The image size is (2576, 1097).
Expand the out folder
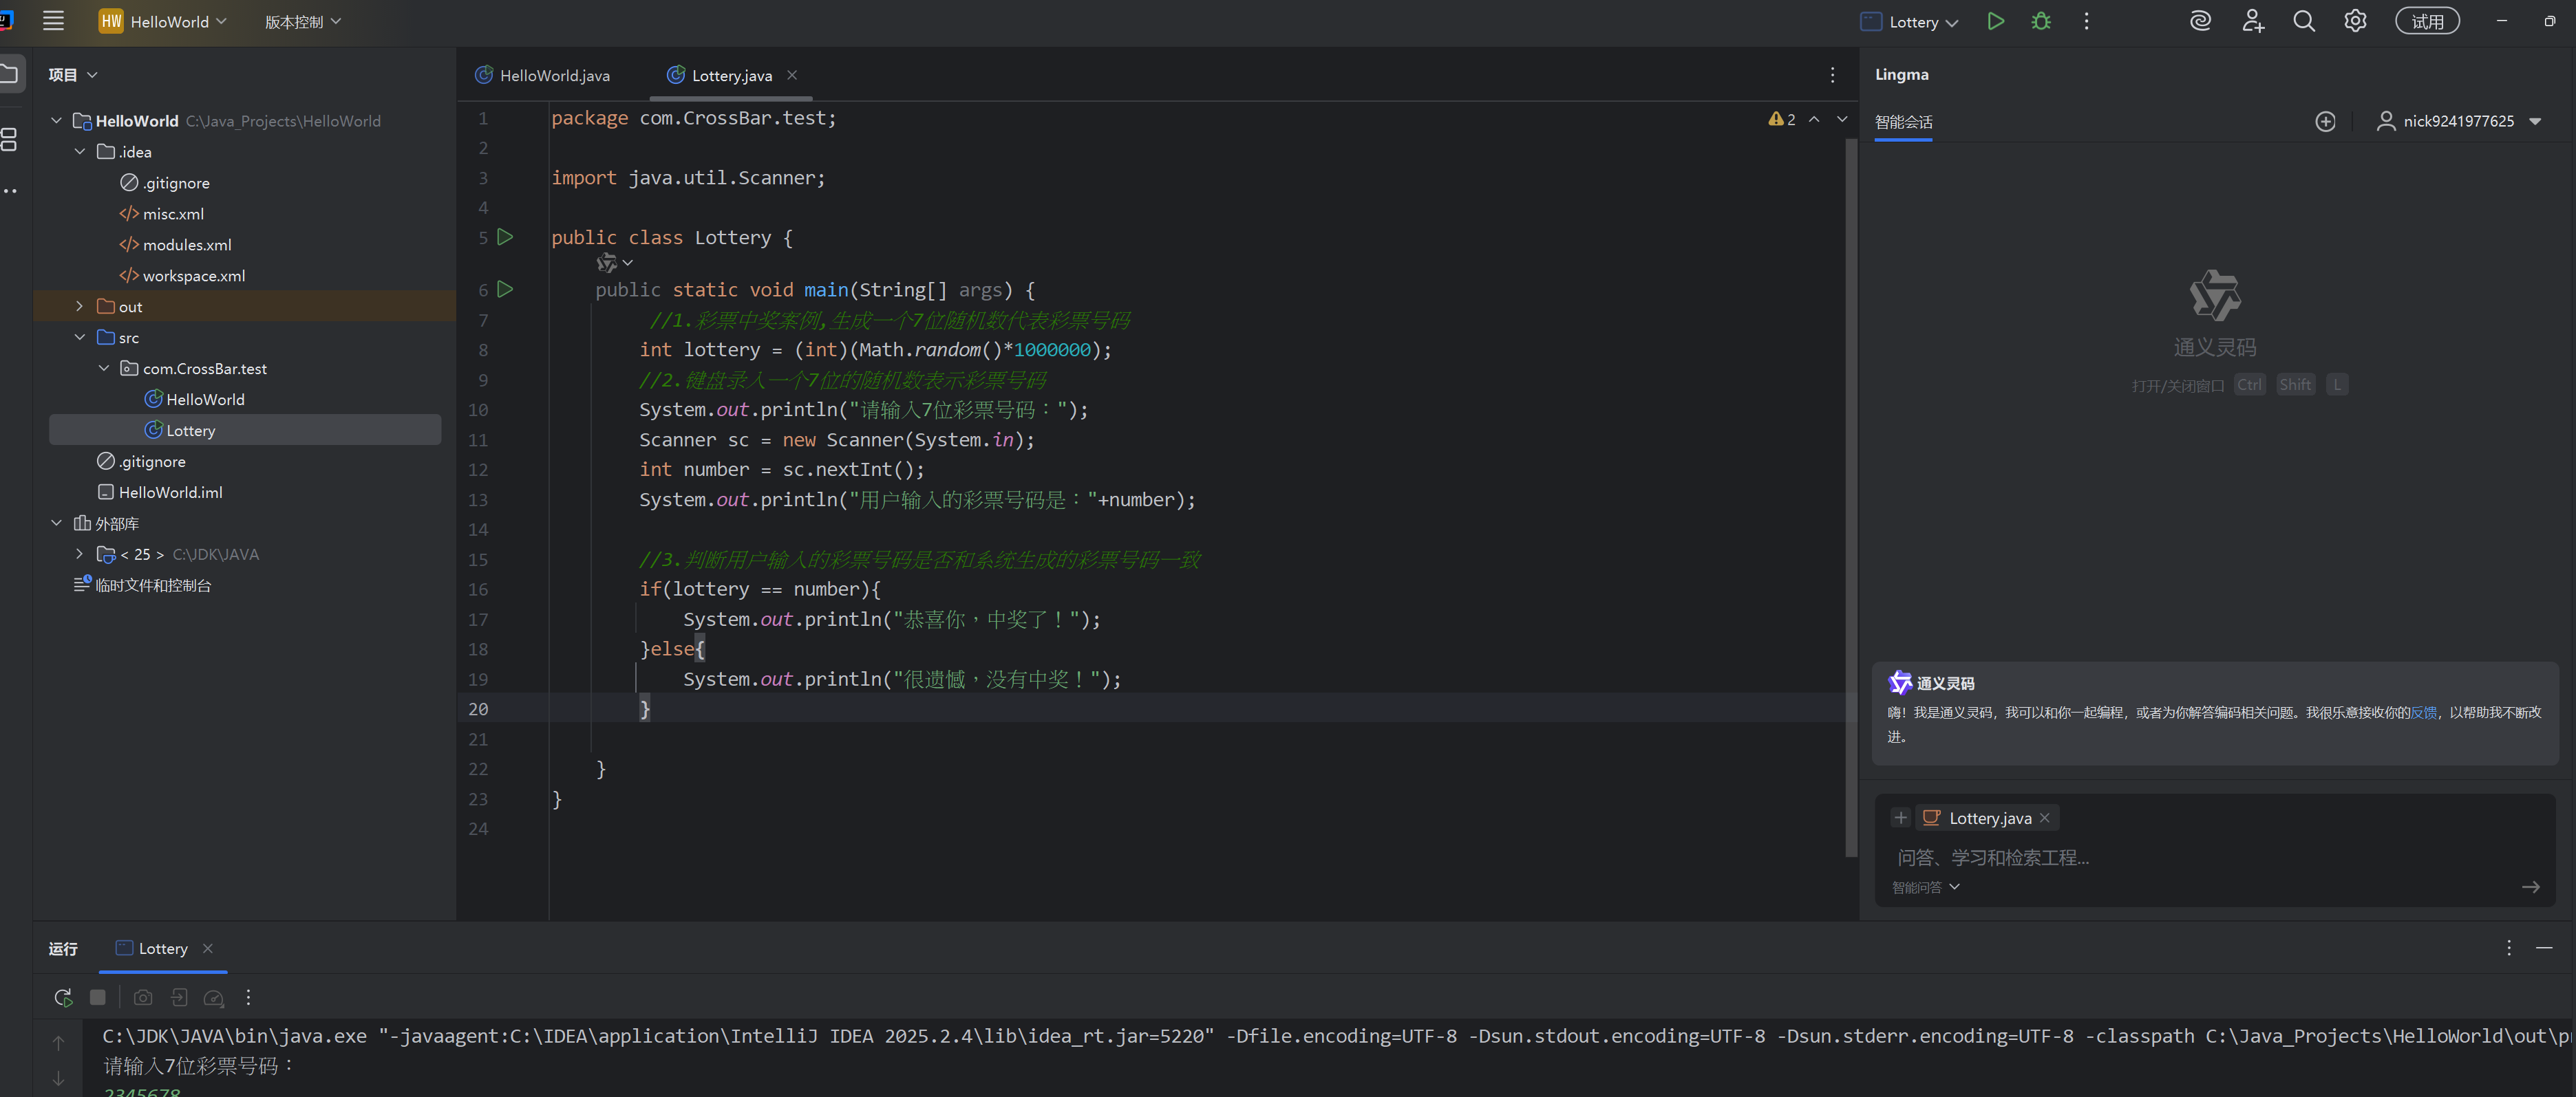click(x=80, y=307)
